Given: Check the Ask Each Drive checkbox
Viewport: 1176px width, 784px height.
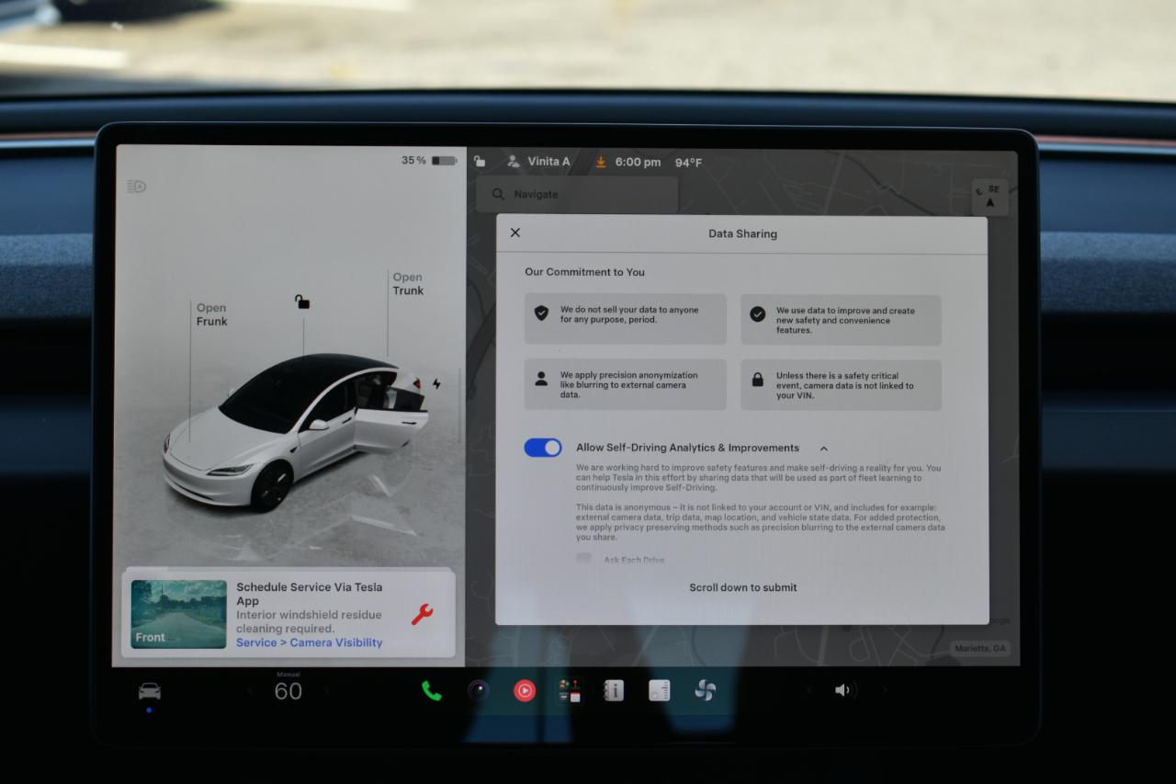Looking at the screenshot, I should click(x=583, y=559).
